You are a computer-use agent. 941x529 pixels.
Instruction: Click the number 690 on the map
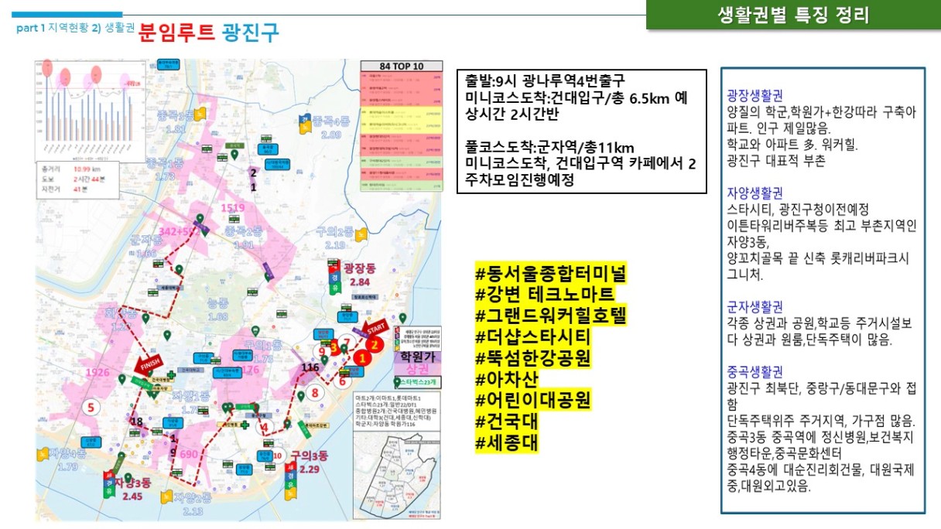[189, 455]
